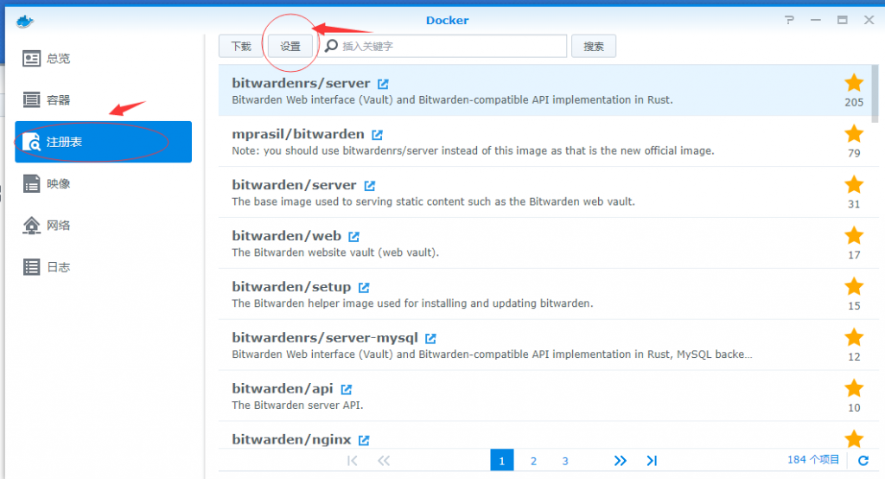Click the 184 个项目 item count

click(813, 460)
